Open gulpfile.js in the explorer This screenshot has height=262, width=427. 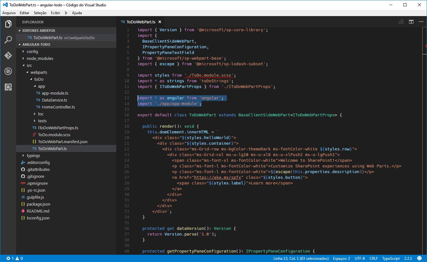pyautogui.click(x=66, y=197)
